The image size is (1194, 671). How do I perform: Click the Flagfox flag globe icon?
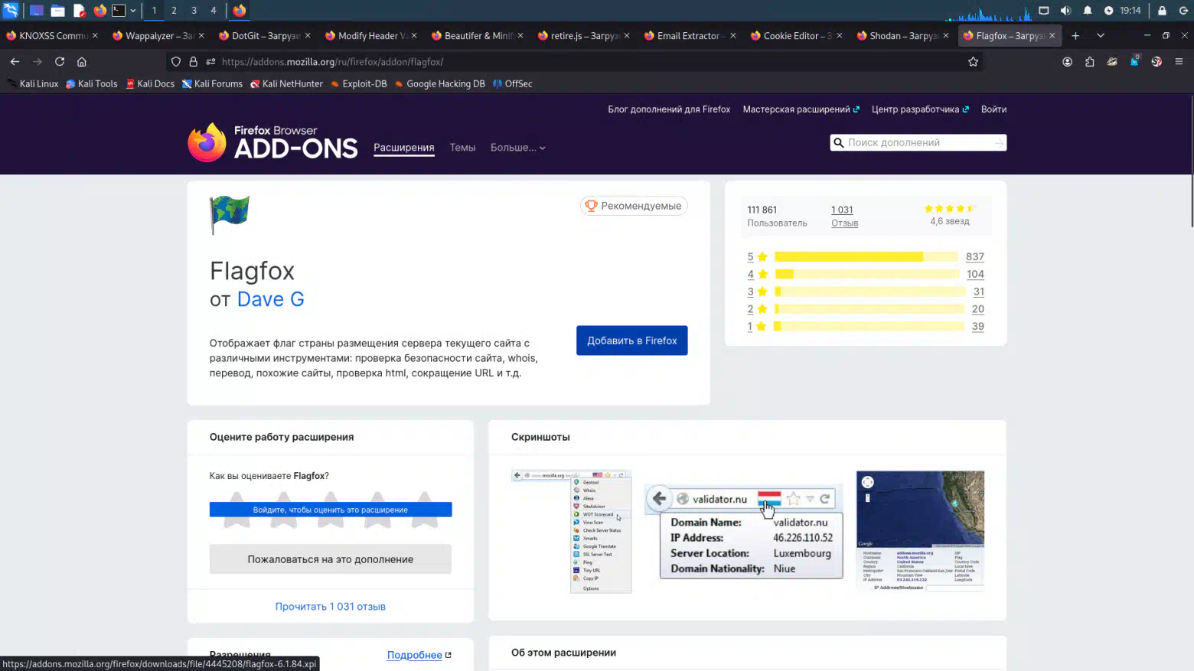pyautogui.click(x=230, y=215)
